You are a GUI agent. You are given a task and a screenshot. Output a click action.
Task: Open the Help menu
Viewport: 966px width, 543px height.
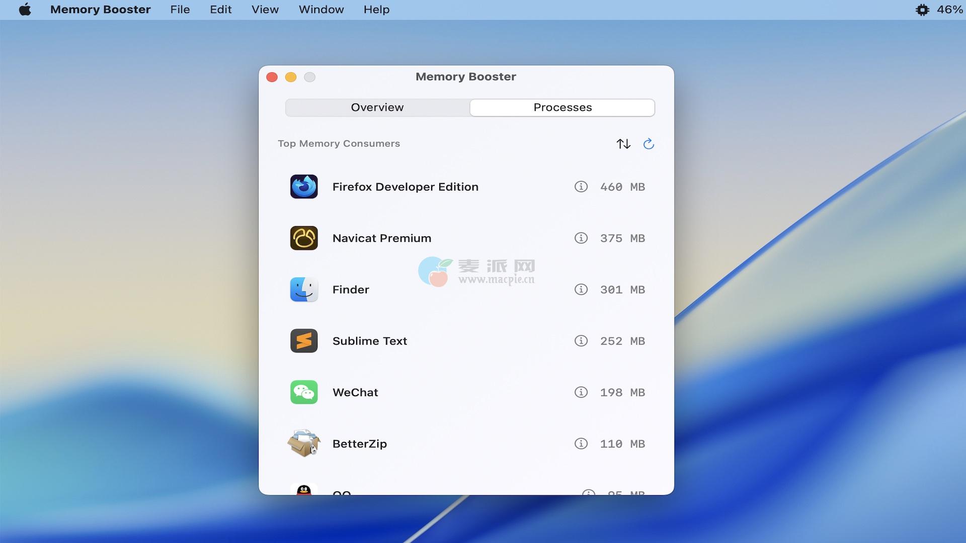click(376, 10)
